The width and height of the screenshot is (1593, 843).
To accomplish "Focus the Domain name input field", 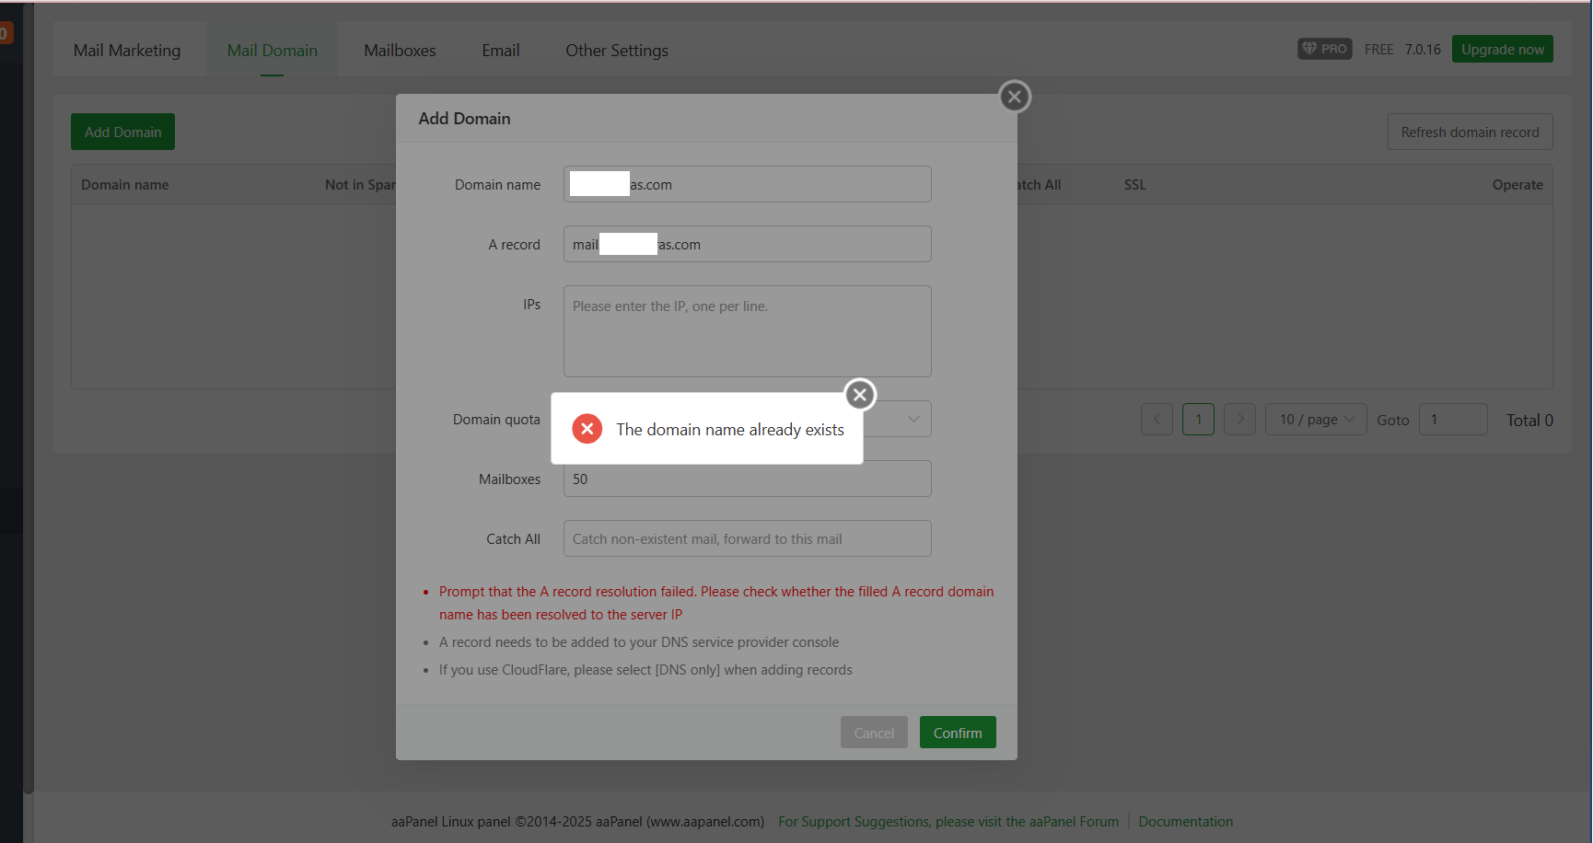I will (748, 184).
